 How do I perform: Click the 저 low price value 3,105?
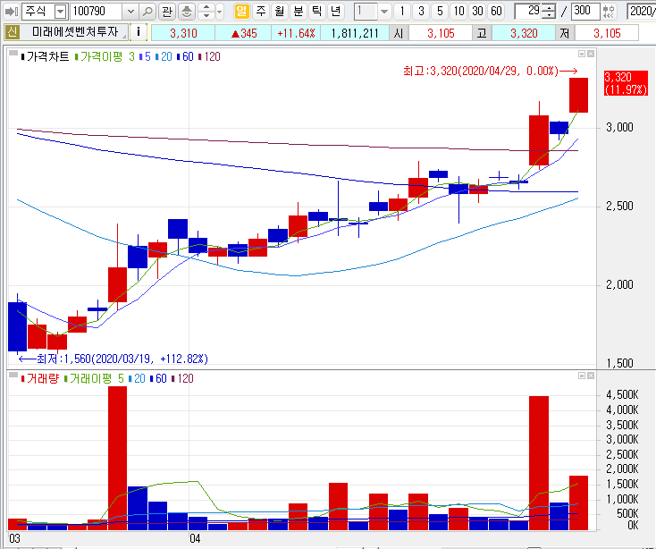tap(607, 33)
